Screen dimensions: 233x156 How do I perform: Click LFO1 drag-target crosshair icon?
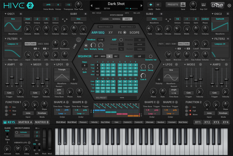[67, 64]
